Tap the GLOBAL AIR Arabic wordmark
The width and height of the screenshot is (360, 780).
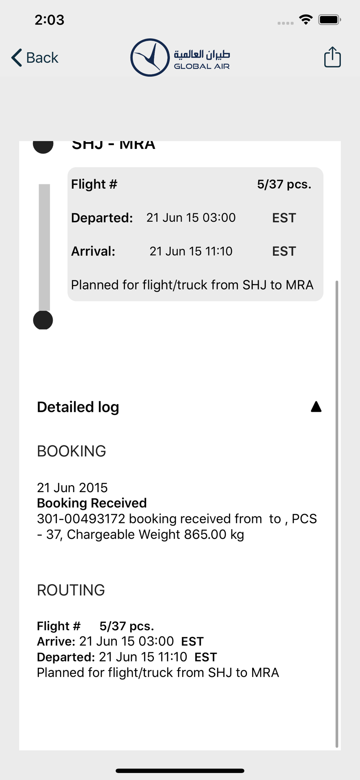202,59
